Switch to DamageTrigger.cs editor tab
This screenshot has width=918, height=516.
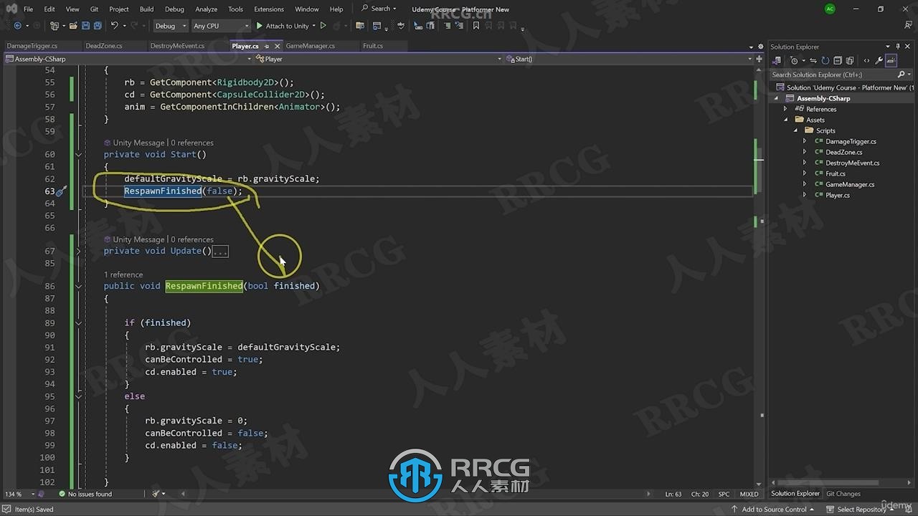tap(32, 46)
